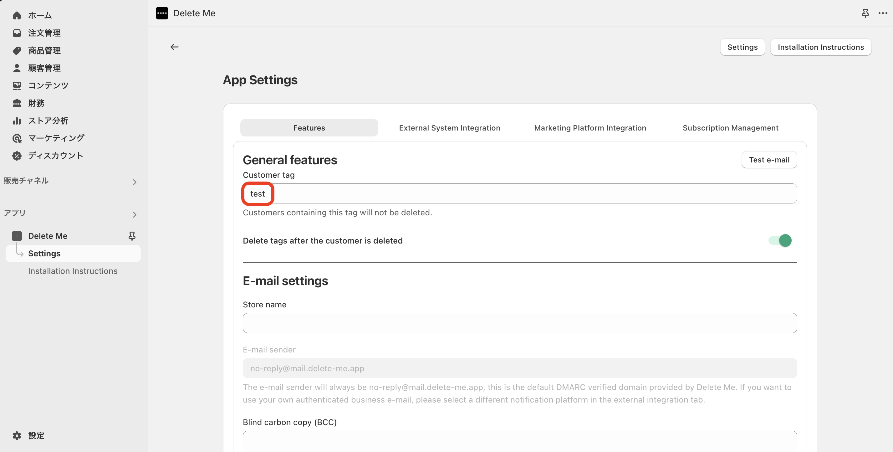Click the Analytics (ストア分析) bar chart icon
Image resolution: width=893 pixels, height=452 pixels.
[17, 121]
